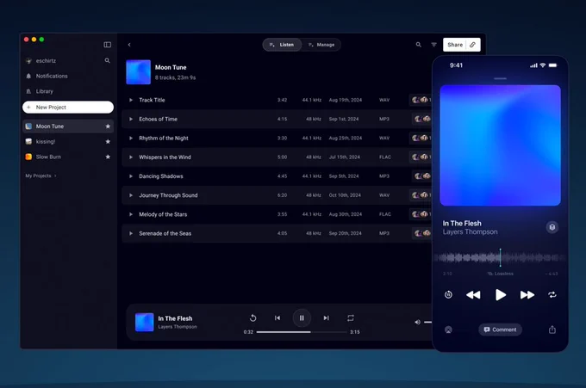Click the Share button
Screen dimensions: 586x388
[x=455, y=45]
